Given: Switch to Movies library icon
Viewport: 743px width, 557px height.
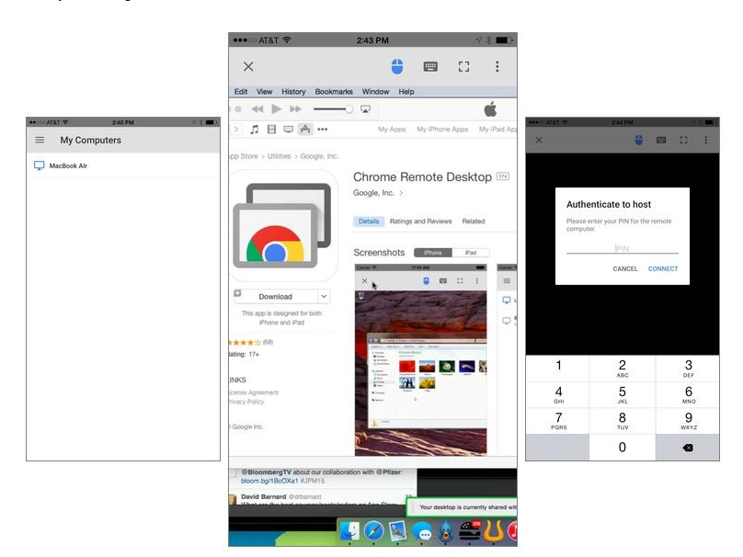Looking at the screenshot, I should click(271, 130).
